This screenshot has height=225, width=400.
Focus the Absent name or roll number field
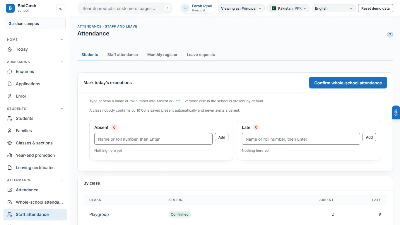click(x=153, y=139)
